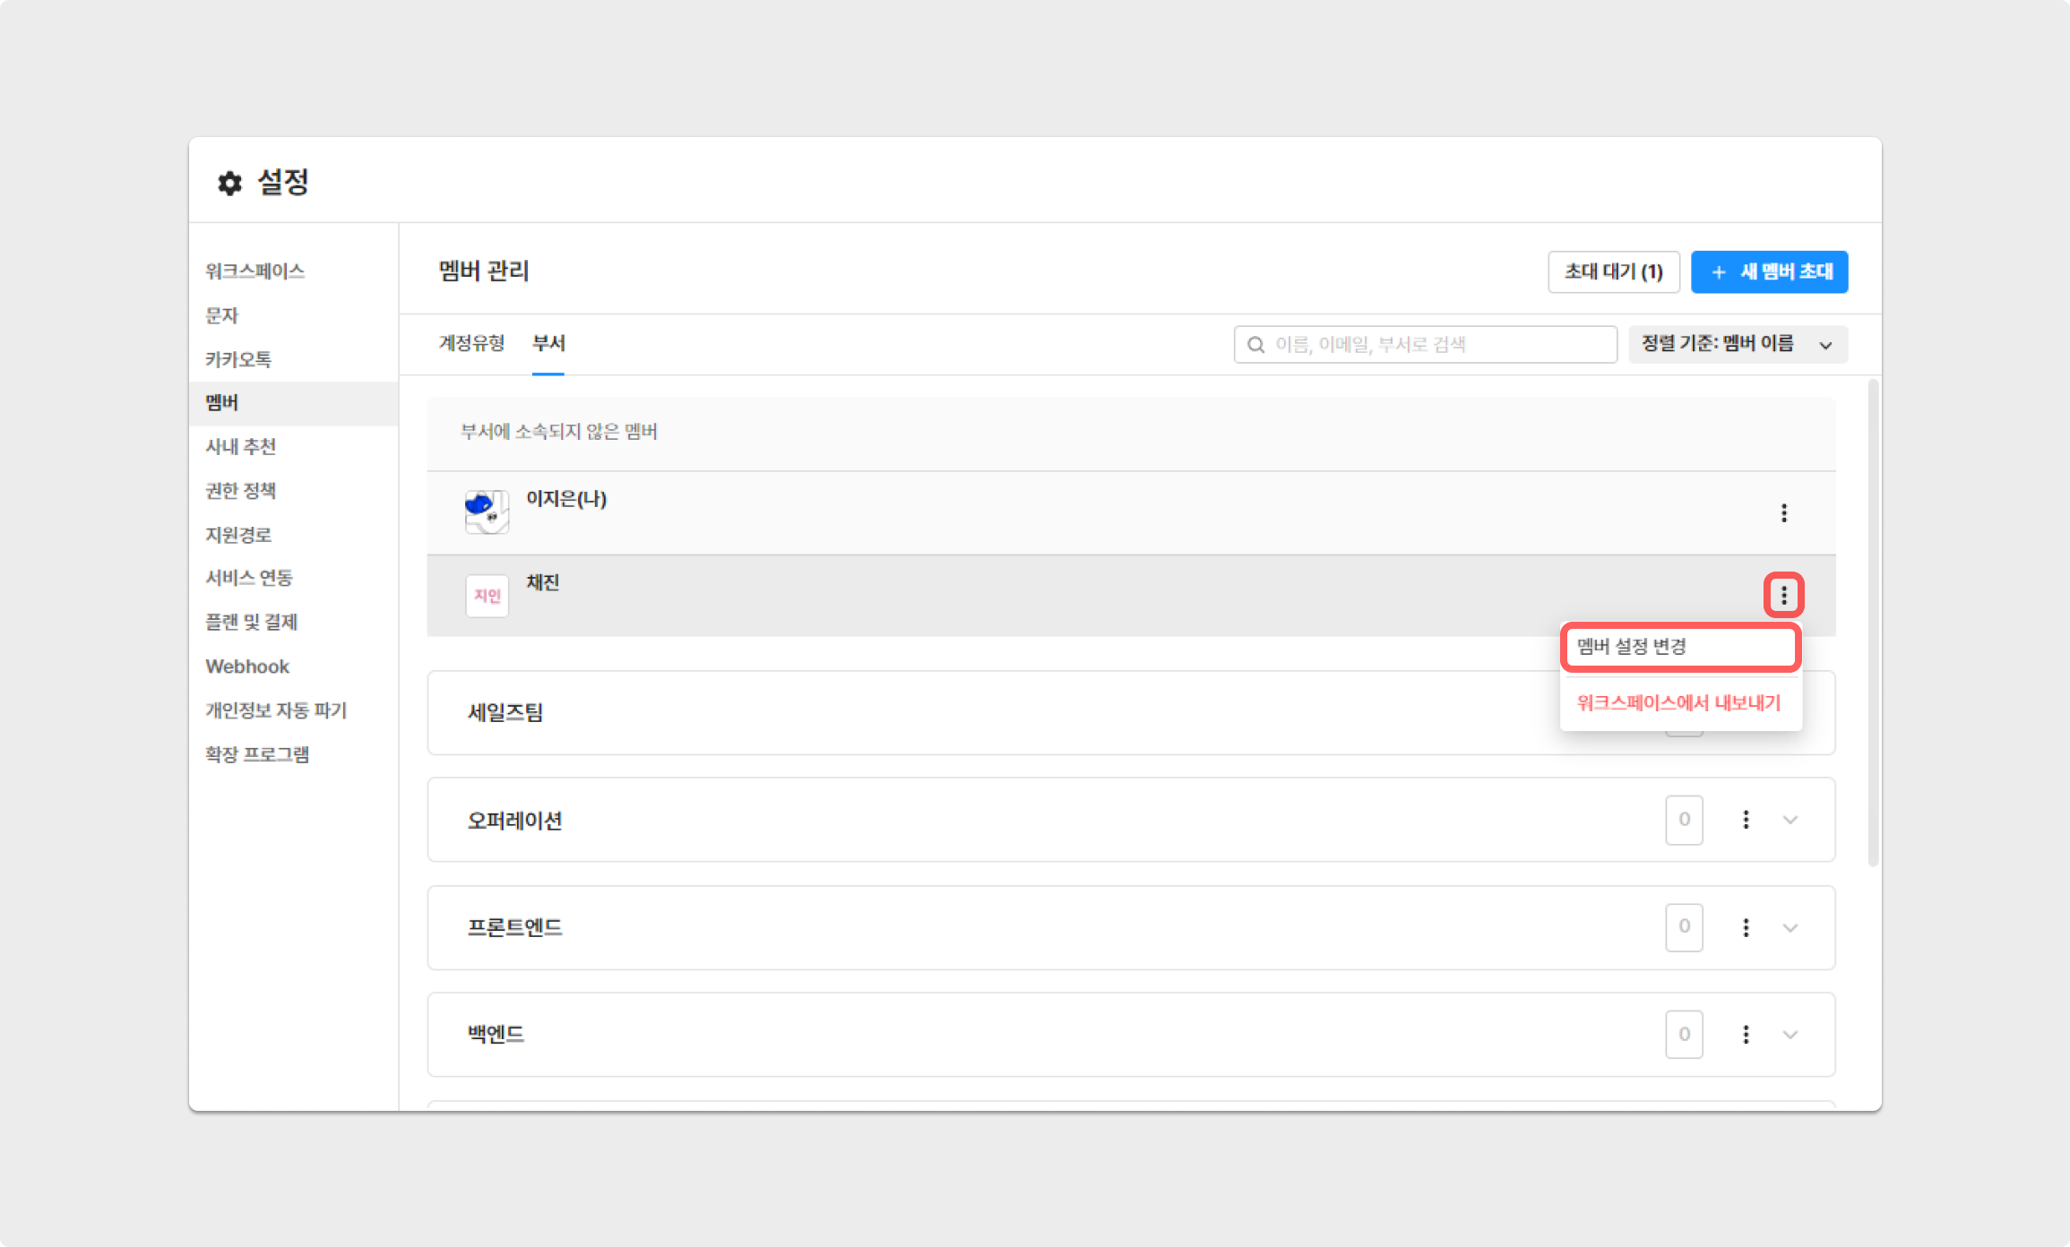Open the 프론트엔드 department more options menu

1745,927
